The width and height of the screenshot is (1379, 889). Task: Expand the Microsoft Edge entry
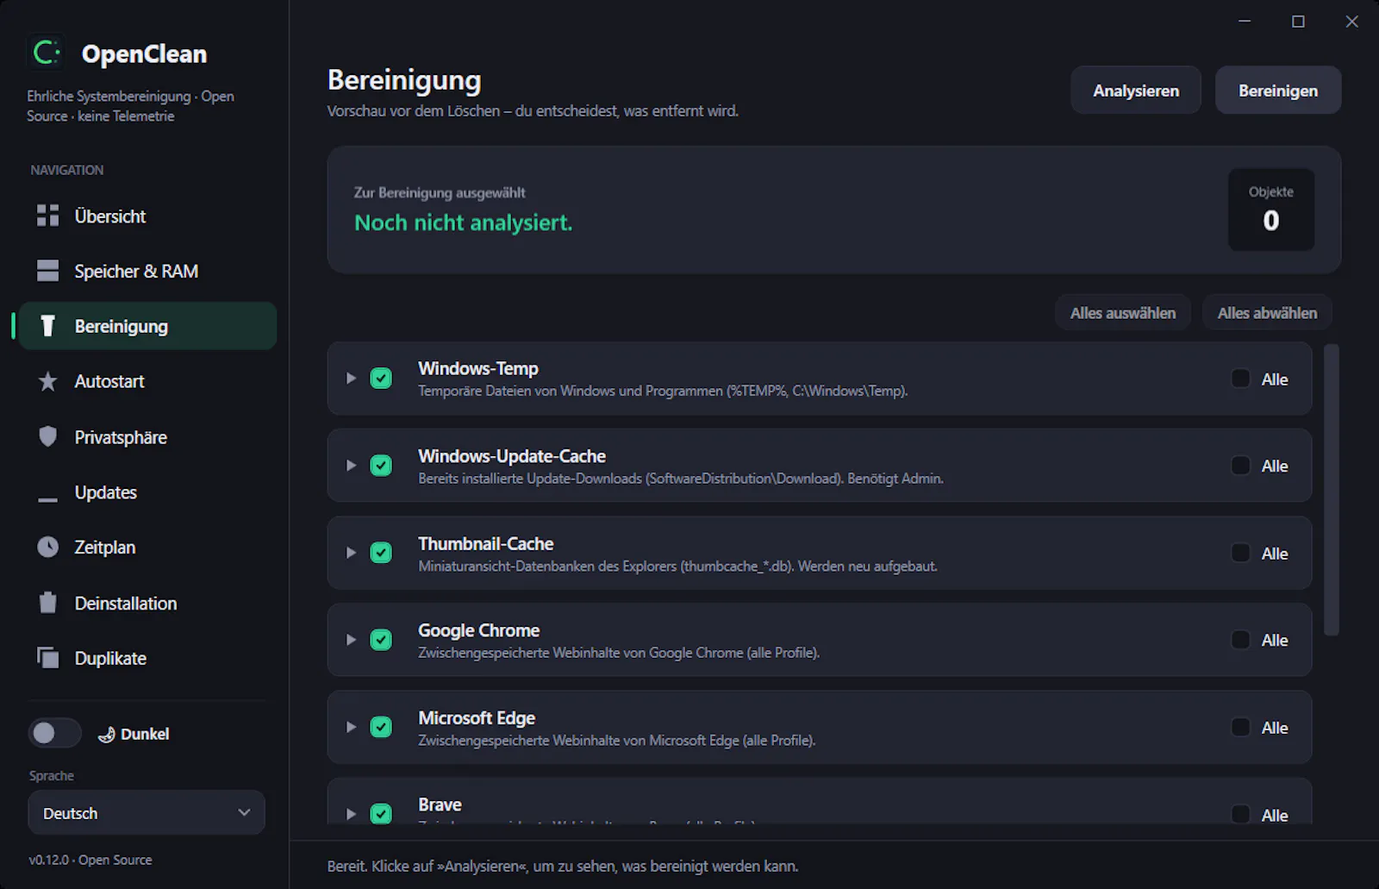(x=351, y=727)
